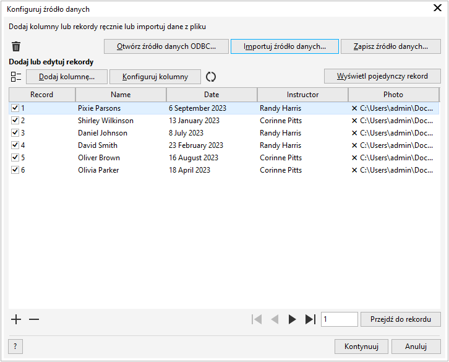Uncheck record 1 checkbox
The width and height of the screenshot is (449, 362).
click(15, 108)
